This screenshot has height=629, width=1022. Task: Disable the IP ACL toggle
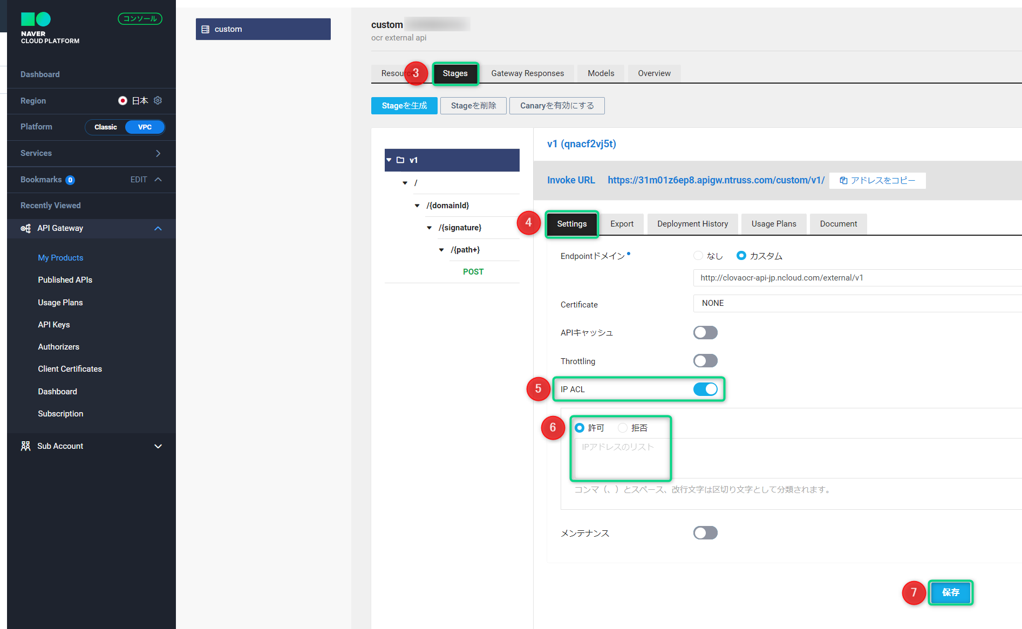click(705, 389)
